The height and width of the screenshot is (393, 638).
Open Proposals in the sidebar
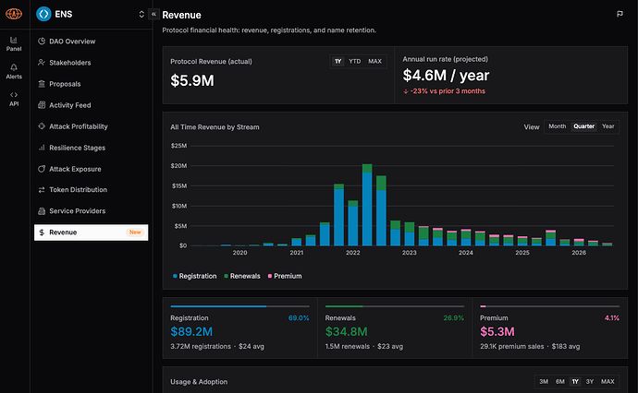click(92, 84)
